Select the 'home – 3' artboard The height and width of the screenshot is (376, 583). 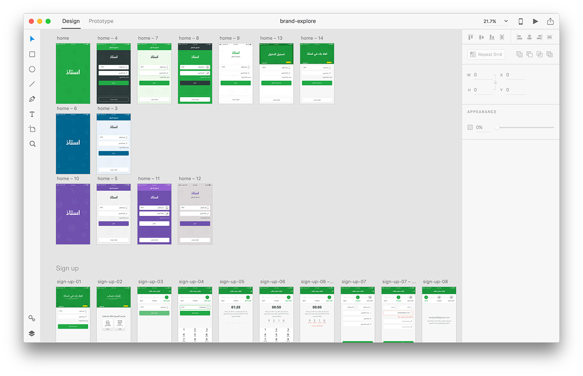[114, 144]
